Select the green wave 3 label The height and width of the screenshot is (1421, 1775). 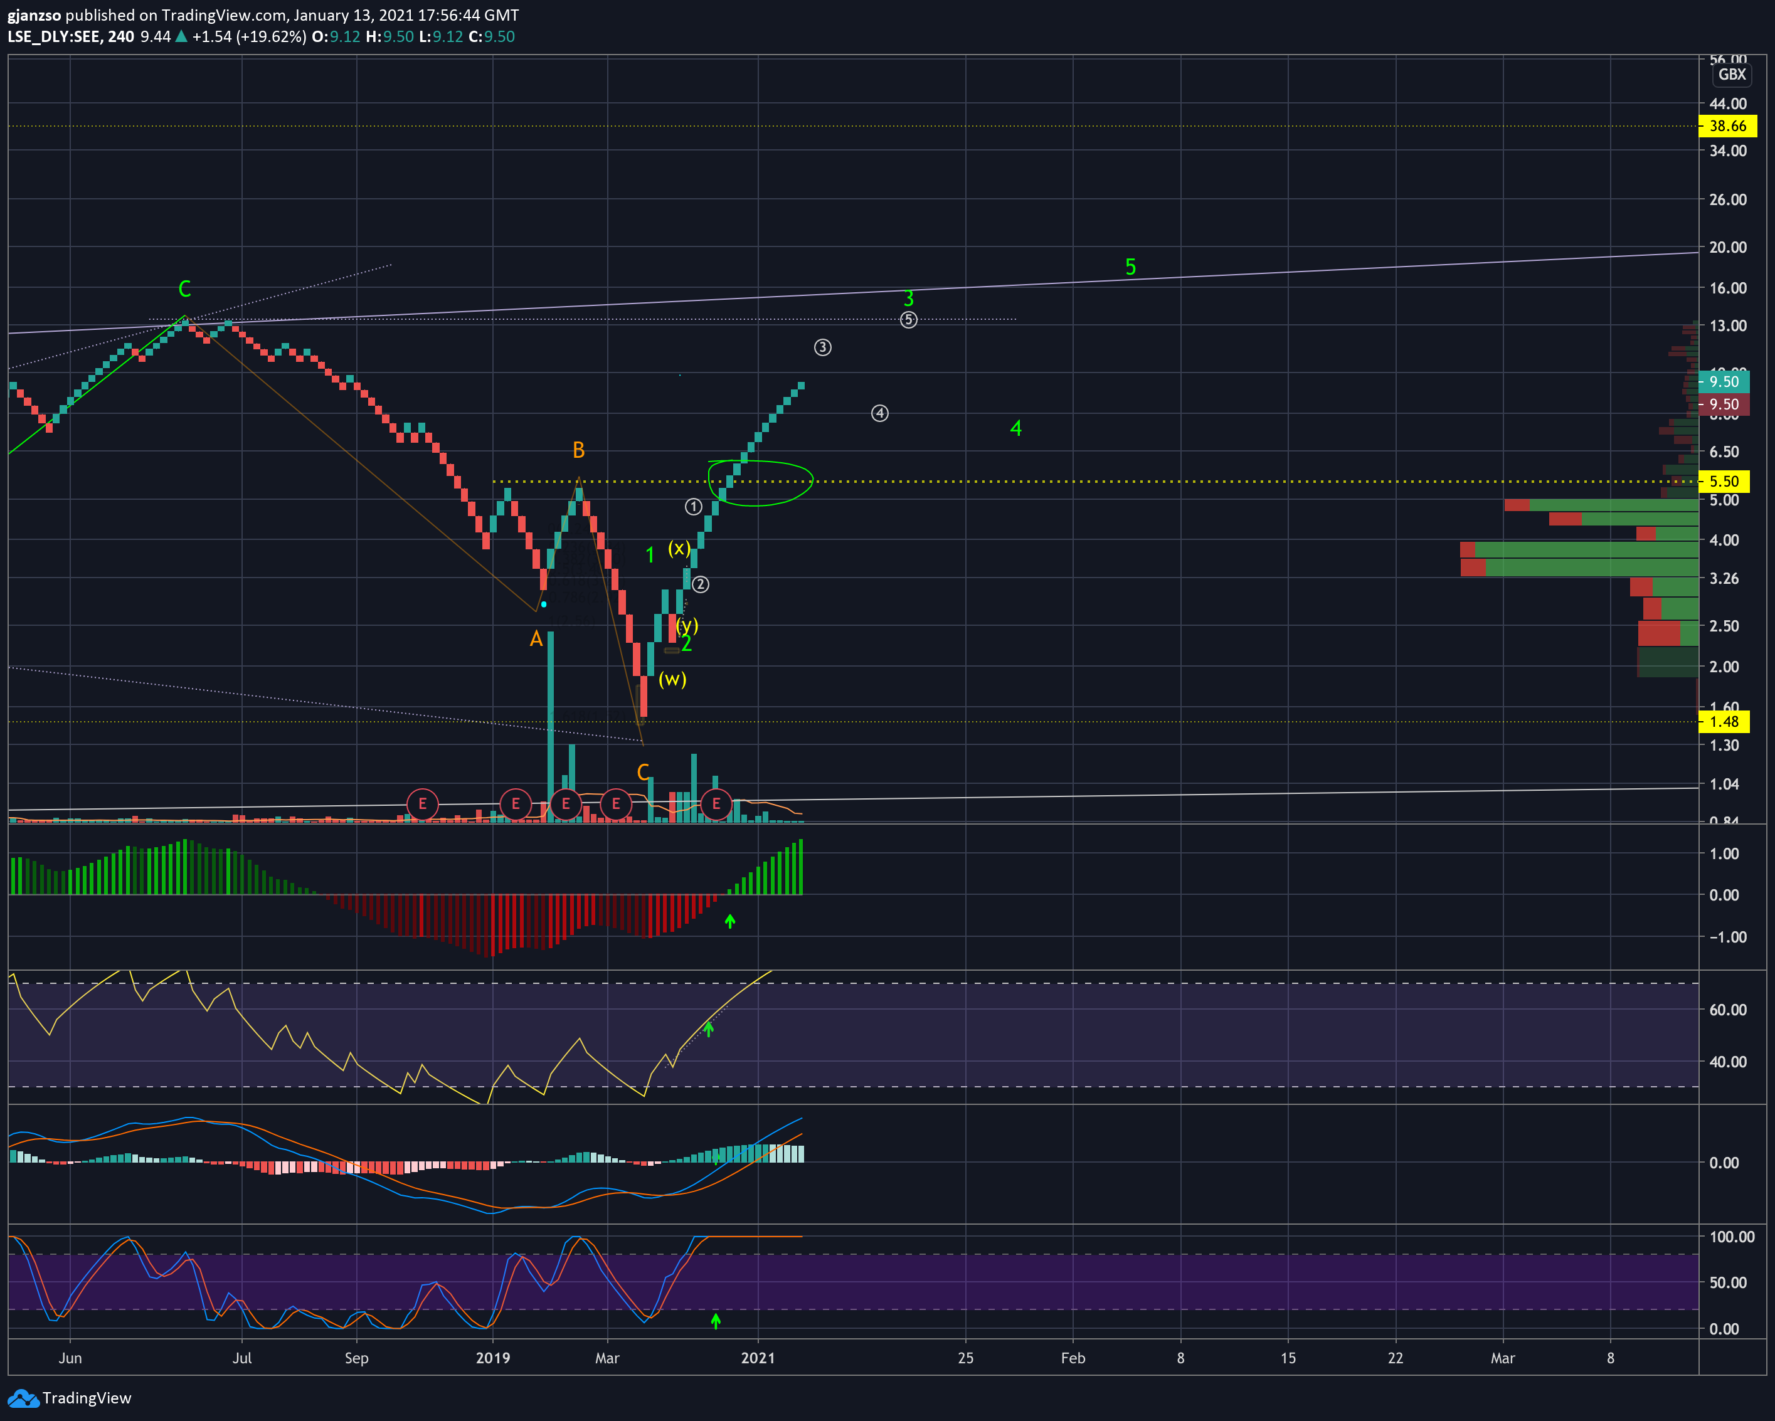[x=909, y=298]
